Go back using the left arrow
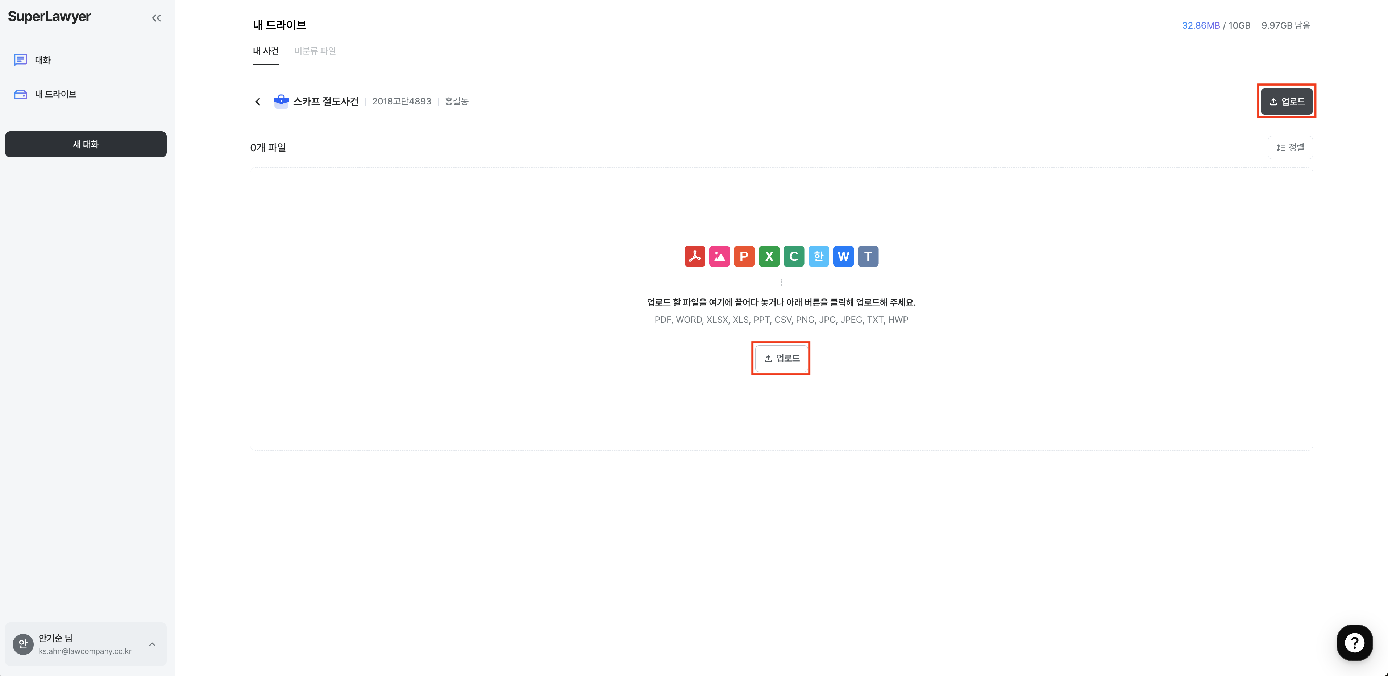1388x676 pixels. pos(258,101)
